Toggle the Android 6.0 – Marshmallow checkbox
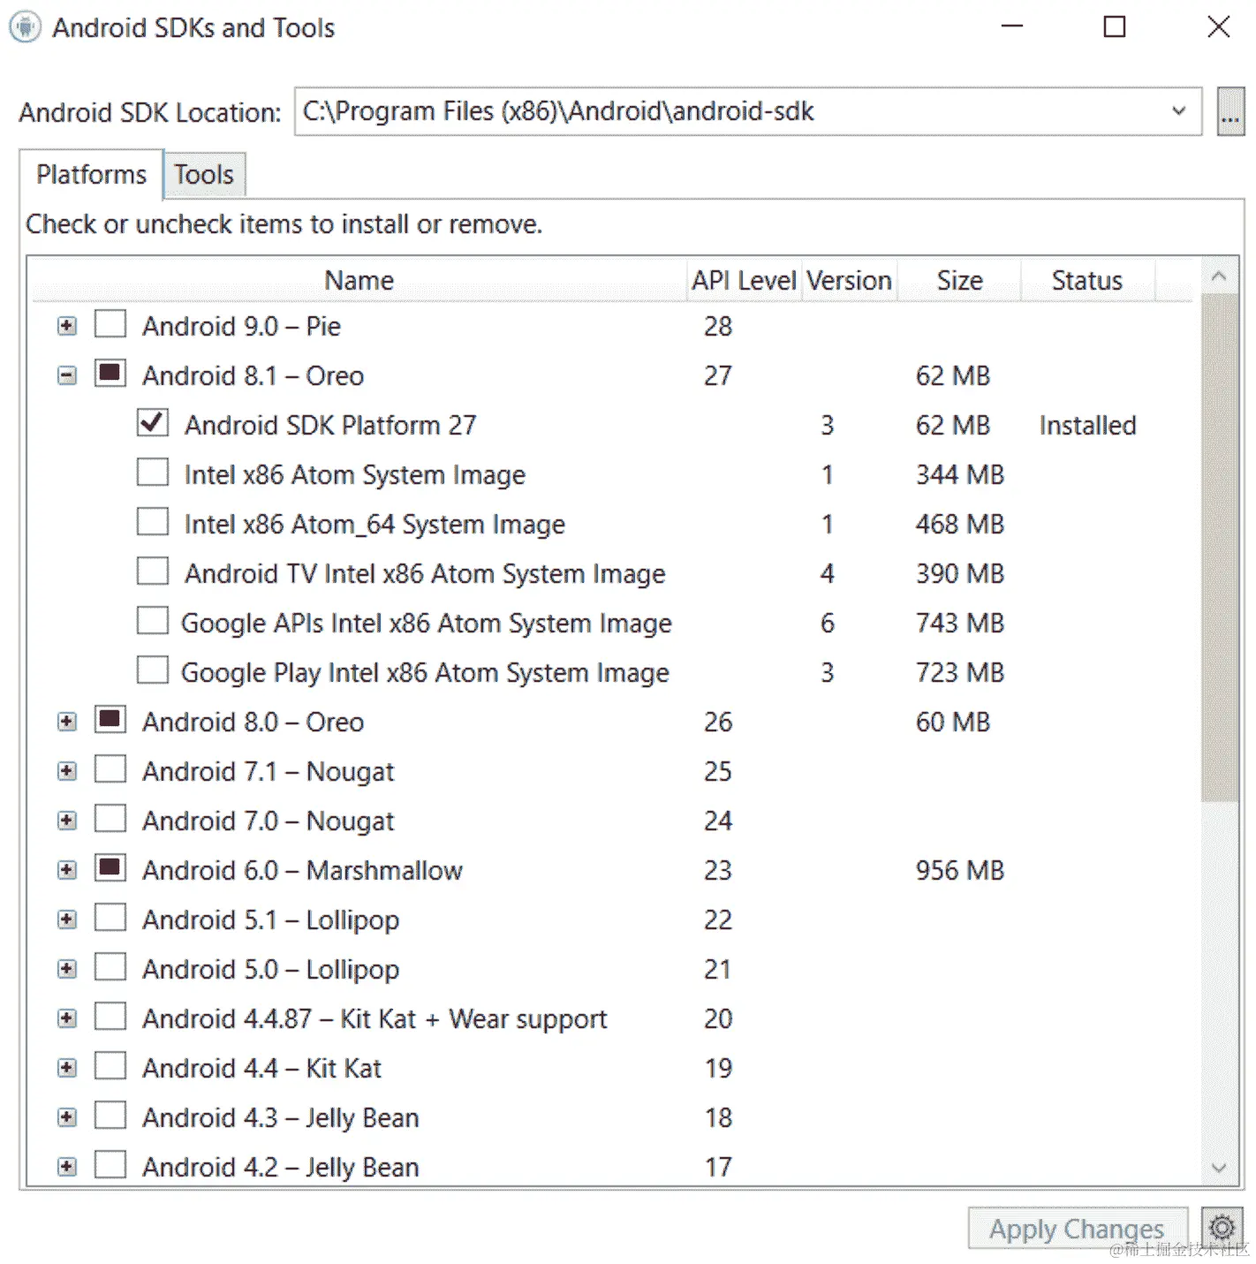 click(x=110, y=867)
